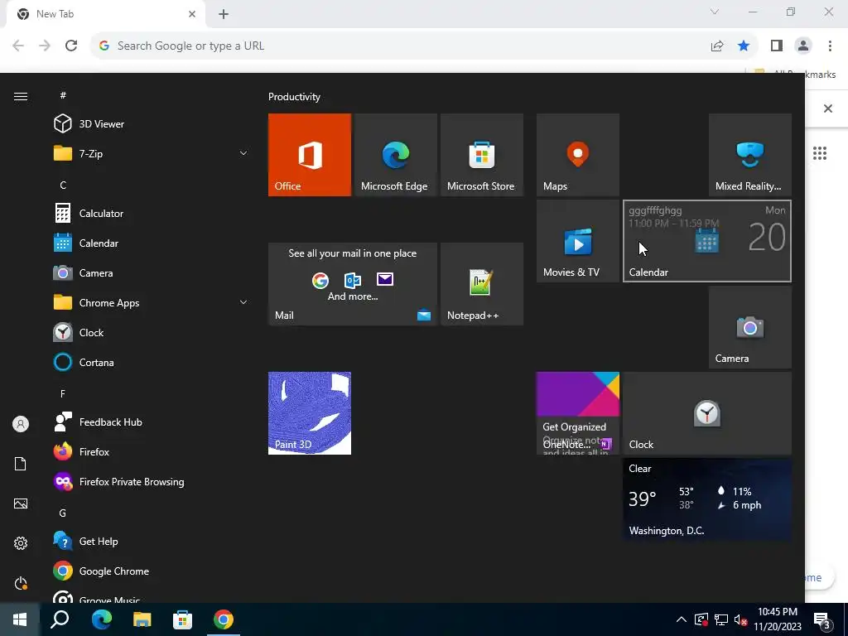Open the Movies & TV tile
Screen dimensions: 848x636
[577, 241]
